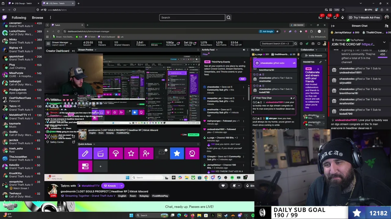Click the Twitch logo home icon

coord(4,18)
